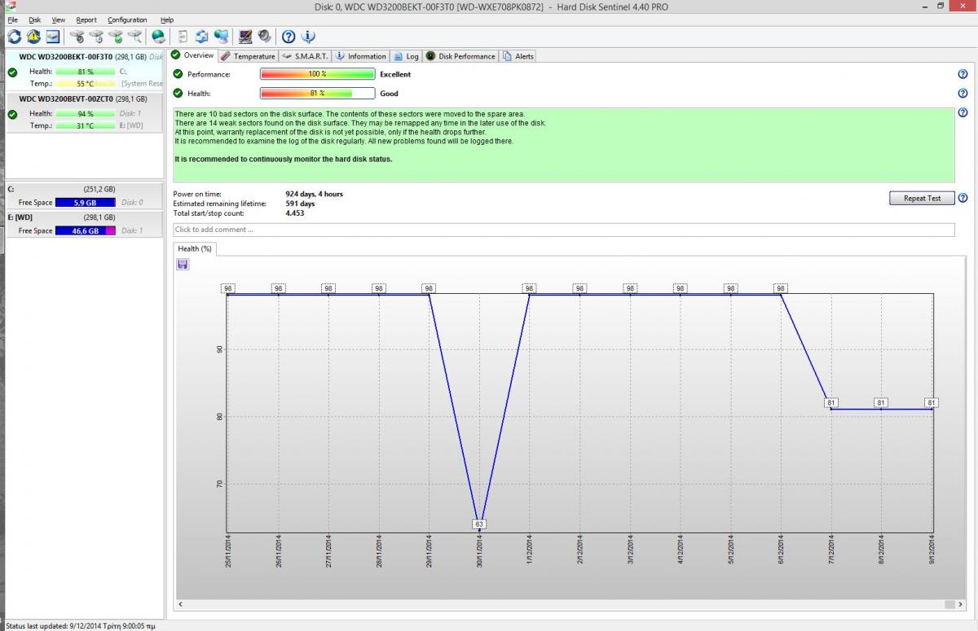Open the File menu

point(12,20)
